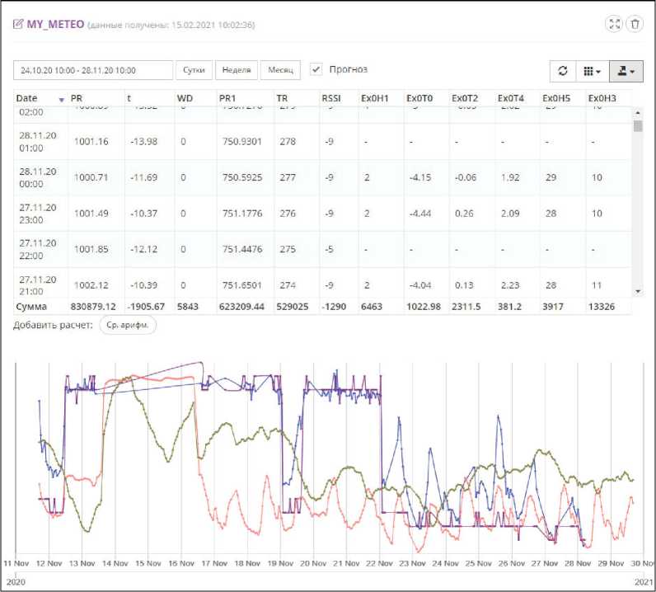This screenshot has height=592, width=656.
Task: Click the edit icon beside MY_METEO
Action: [x=18, y=25]
